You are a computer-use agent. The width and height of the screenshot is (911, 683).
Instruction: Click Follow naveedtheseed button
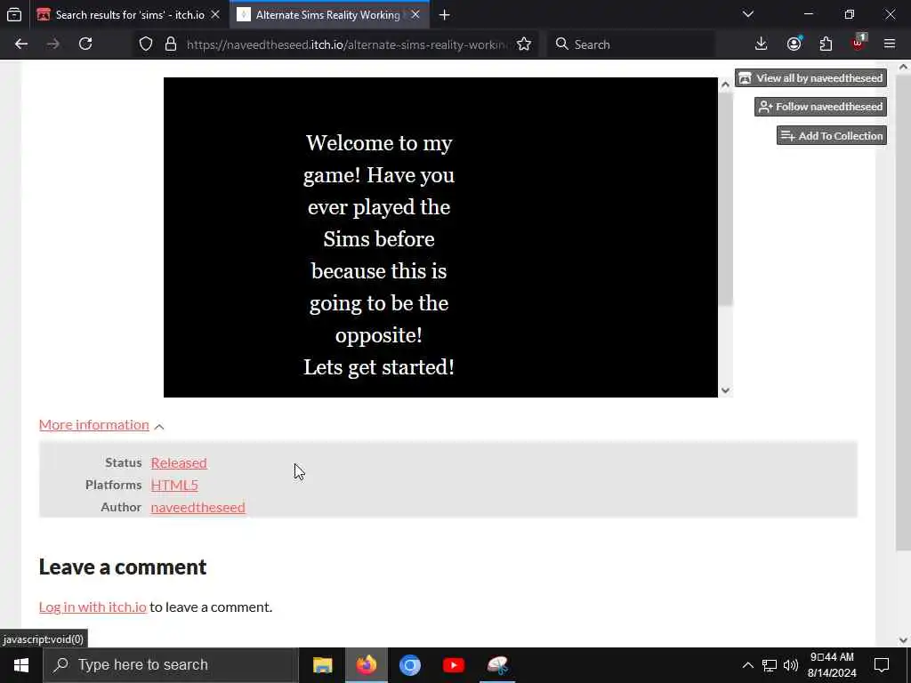(820, 107)
